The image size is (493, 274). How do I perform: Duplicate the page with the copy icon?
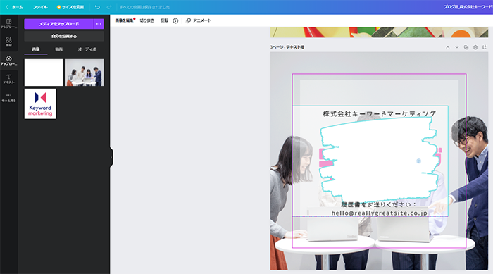466,47
